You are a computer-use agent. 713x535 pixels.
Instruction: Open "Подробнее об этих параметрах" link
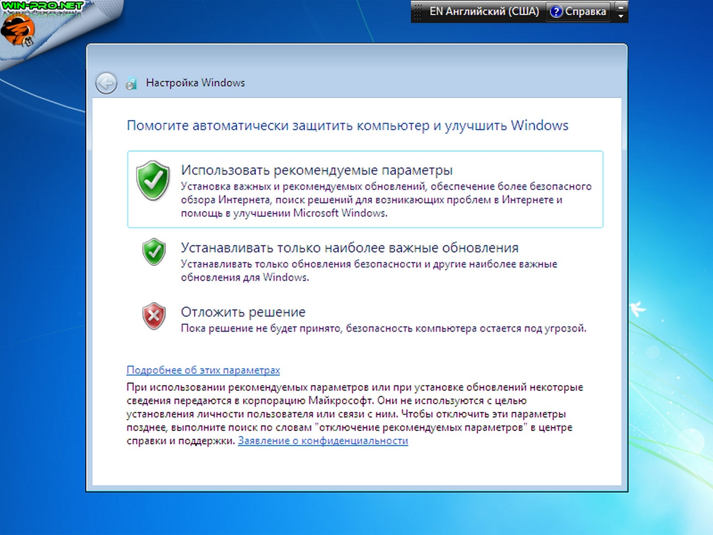tap(203, 370)
